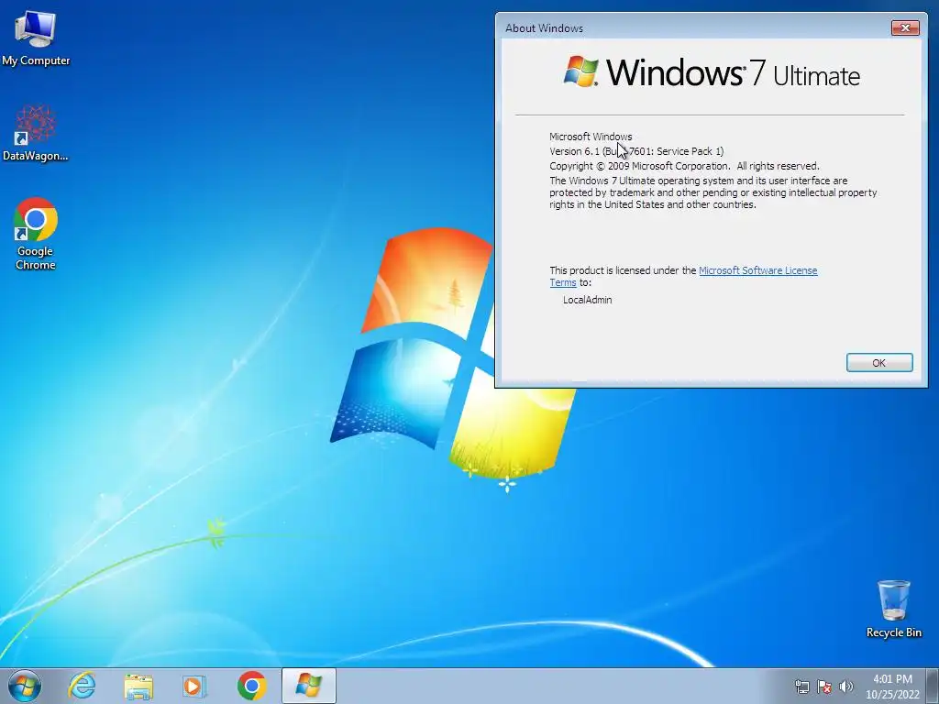The height and width of the screenshot is (704, 939).
Task: Close the About Windows dialog
Action: point(905,27)
